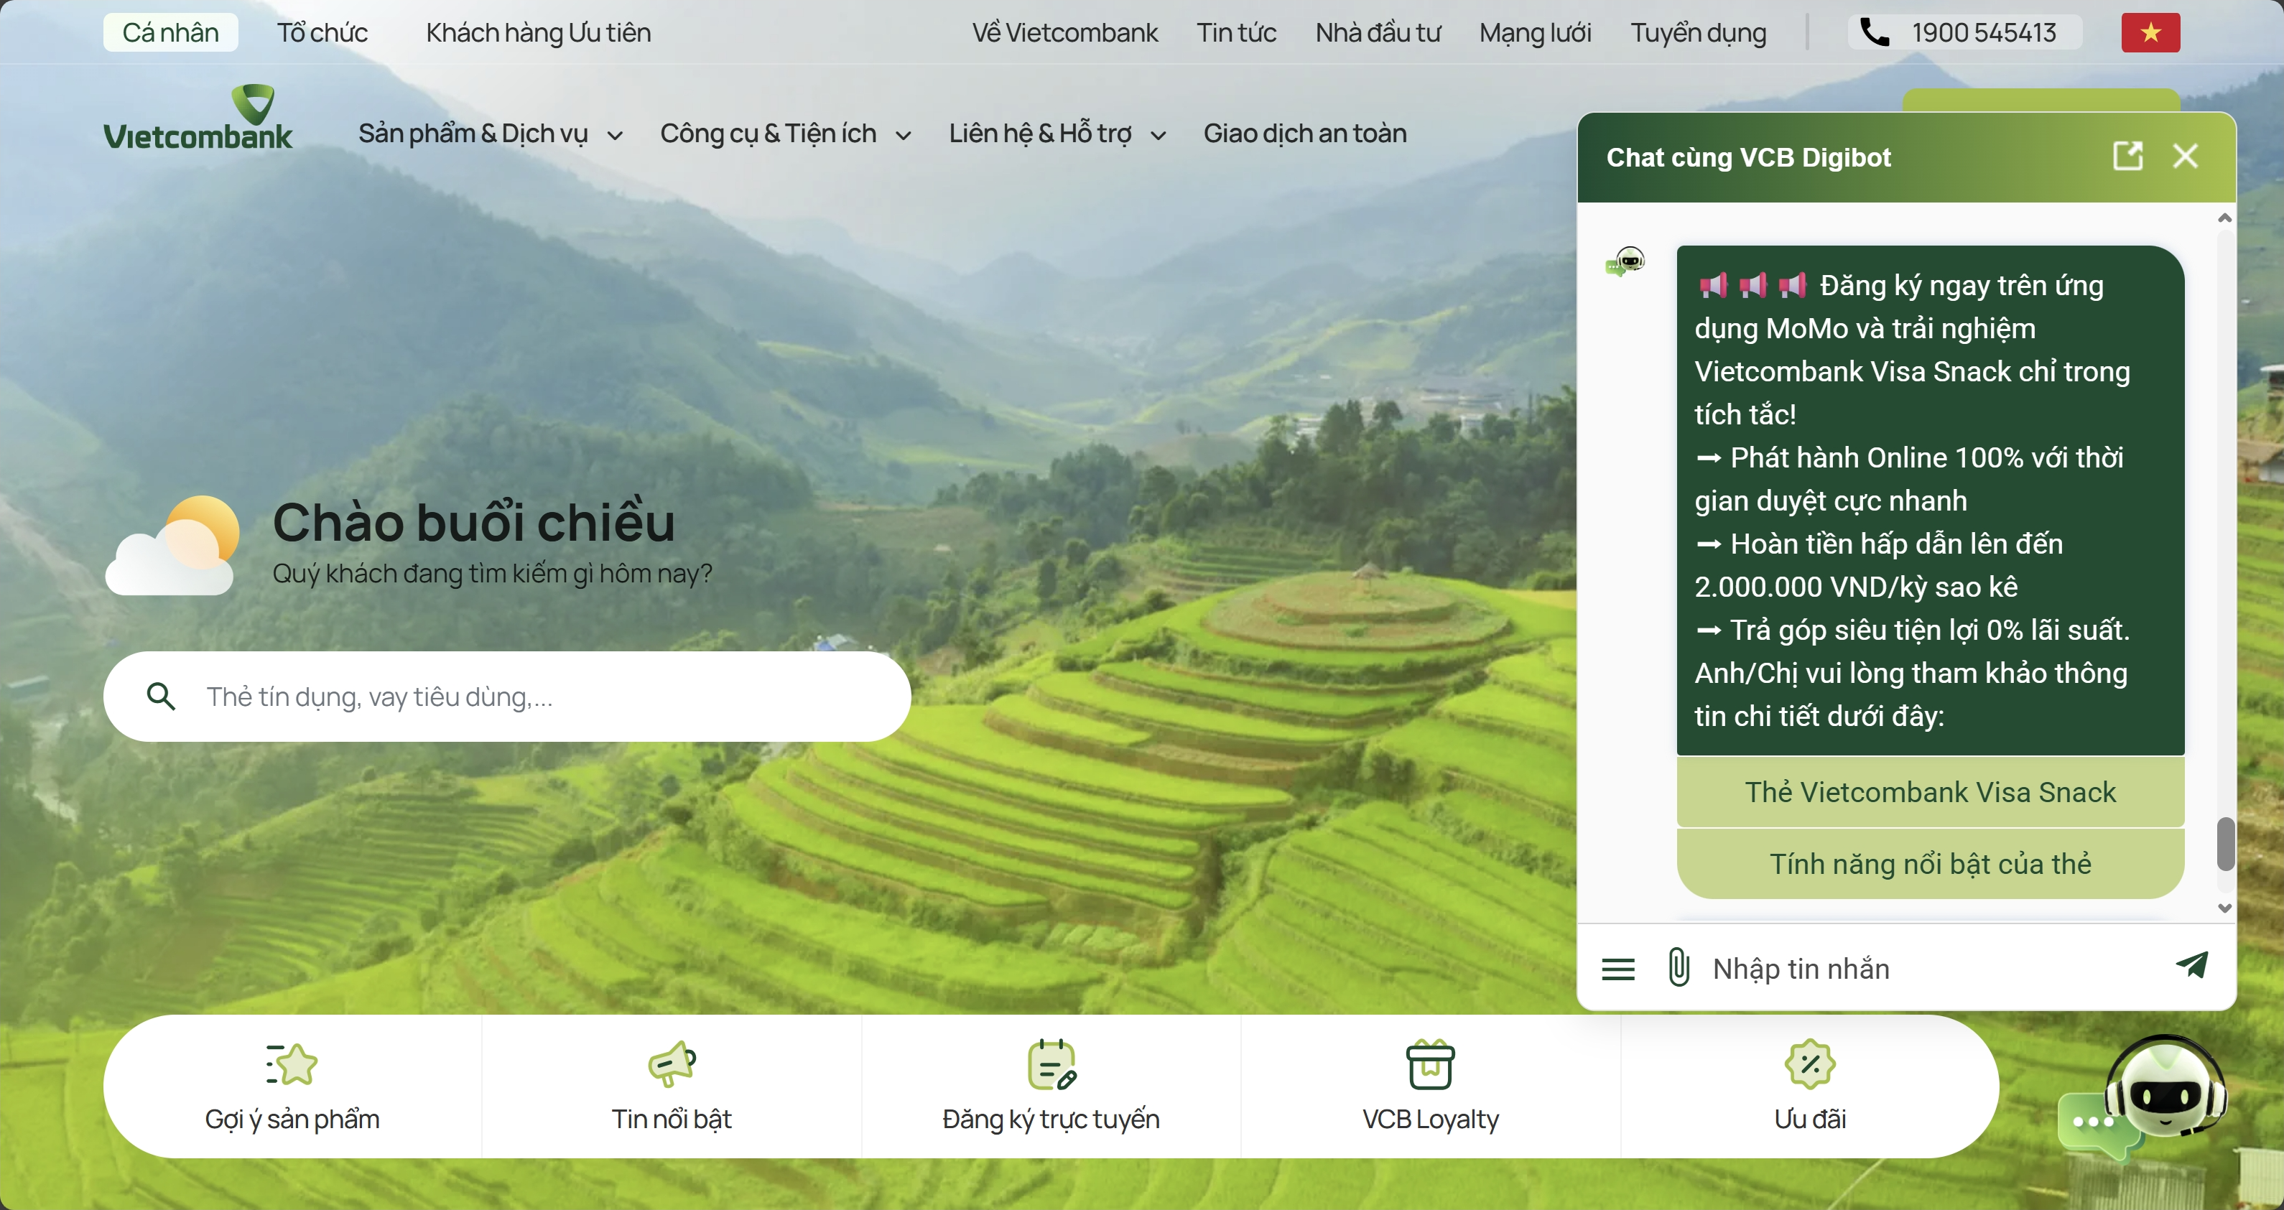Viewport: 2284px width, 1210px height.
Task: Select the Cá nhân tab
Action: [170, 33]
